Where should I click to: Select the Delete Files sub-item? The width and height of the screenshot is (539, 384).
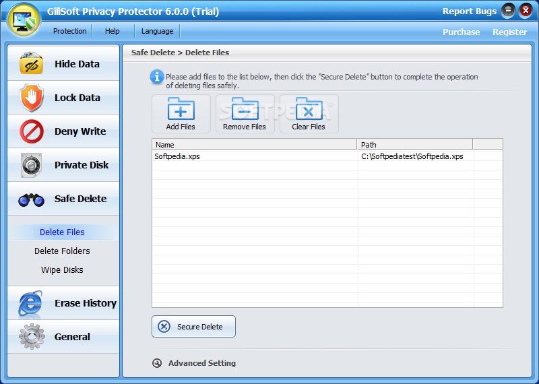click(x=62, y=232)
